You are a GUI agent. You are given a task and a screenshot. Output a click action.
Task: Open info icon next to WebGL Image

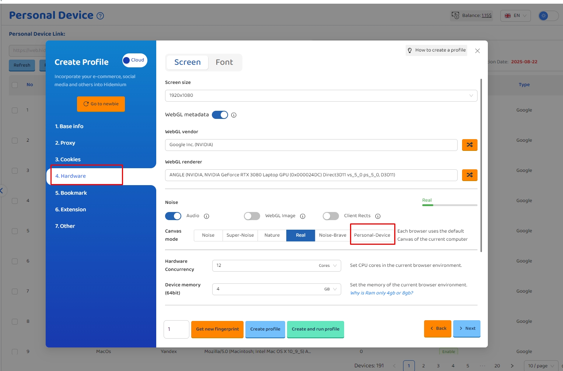(303, 216)
